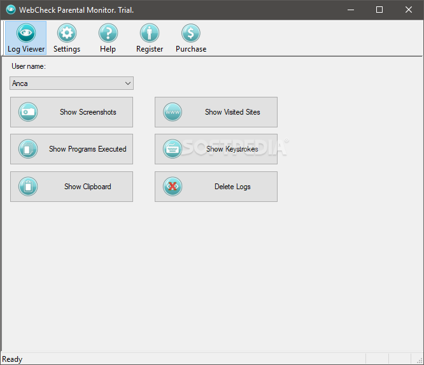This screenshot has height=365, width=424.
Task: Open the Log Viewer toolbar tab
Action: point(26,38)
